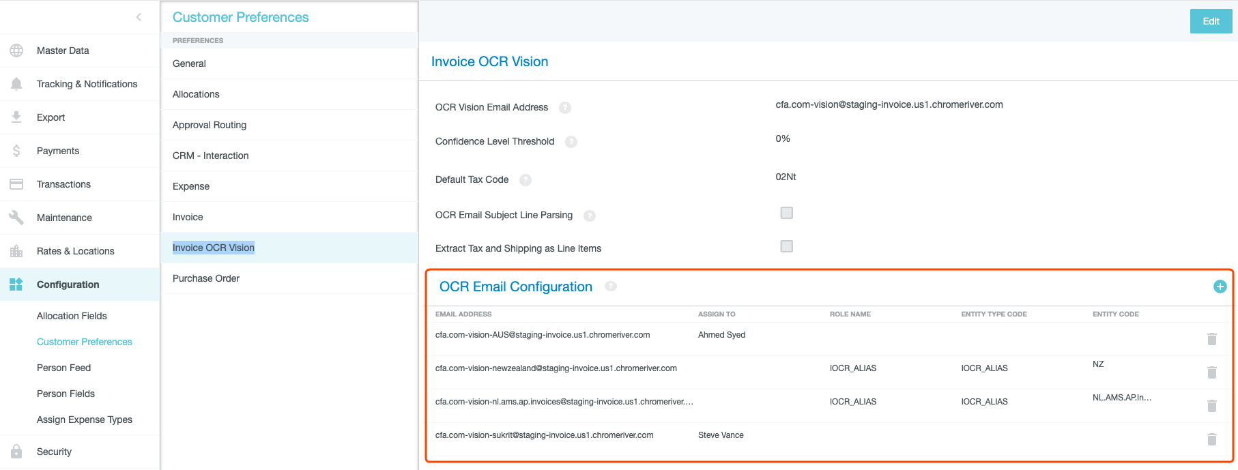Open help icon beside OCR Email Configuration
Screen dimensions: 1238x470
611,287
